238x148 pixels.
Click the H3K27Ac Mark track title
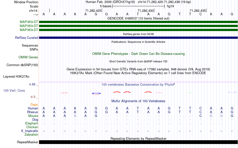click(x=138, y=73)
